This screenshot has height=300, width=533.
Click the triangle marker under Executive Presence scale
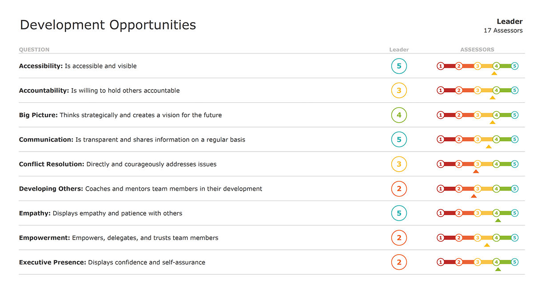(498, 269)
